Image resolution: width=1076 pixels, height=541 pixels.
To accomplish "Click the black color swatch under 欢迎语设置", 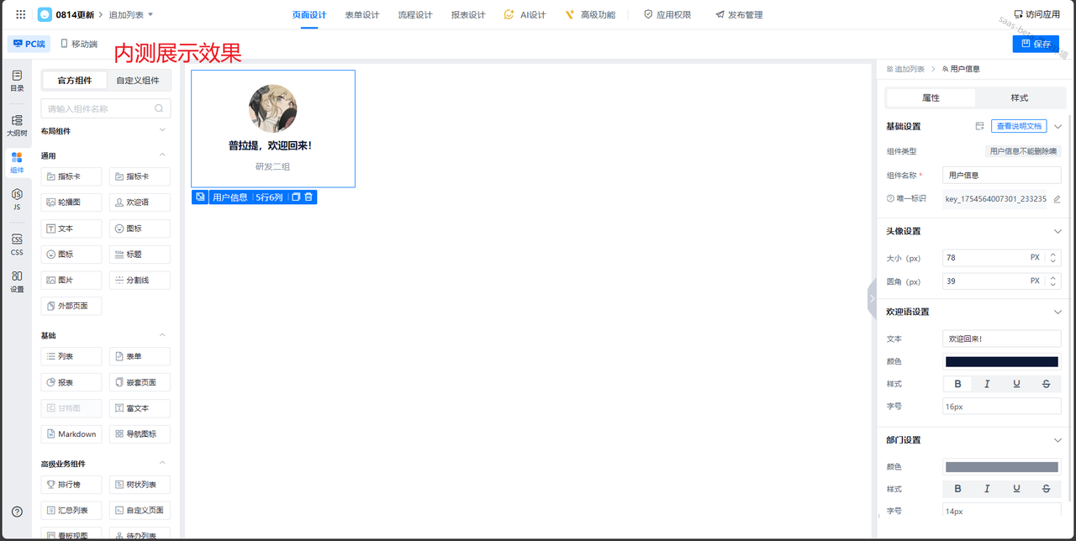I will click(1001, 361).
